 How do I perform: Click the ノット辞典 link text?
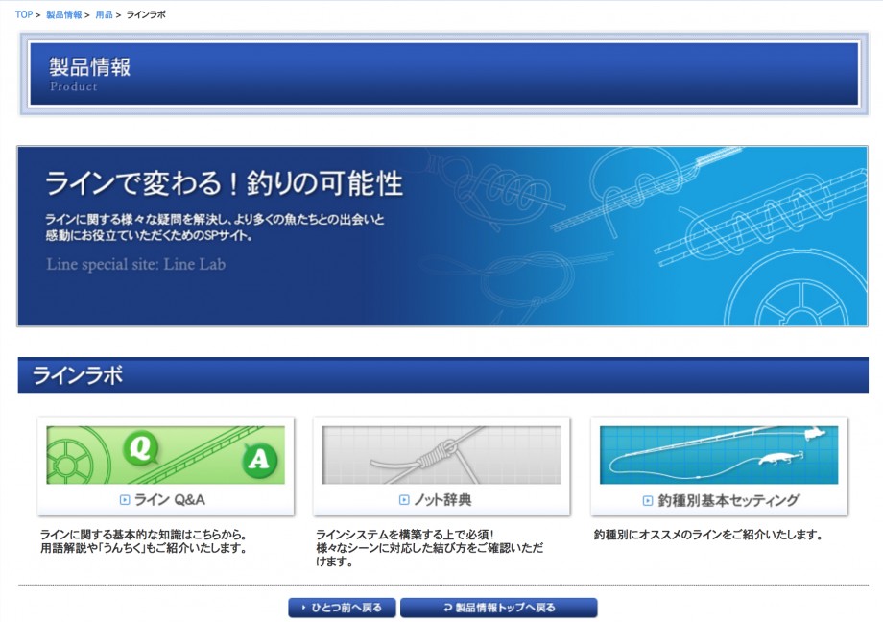pyautogui.click(x=442, y=500)
